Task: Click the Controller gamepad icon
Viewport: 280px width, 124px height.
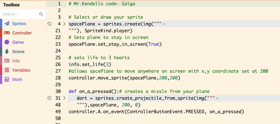Action: [7, 33]
